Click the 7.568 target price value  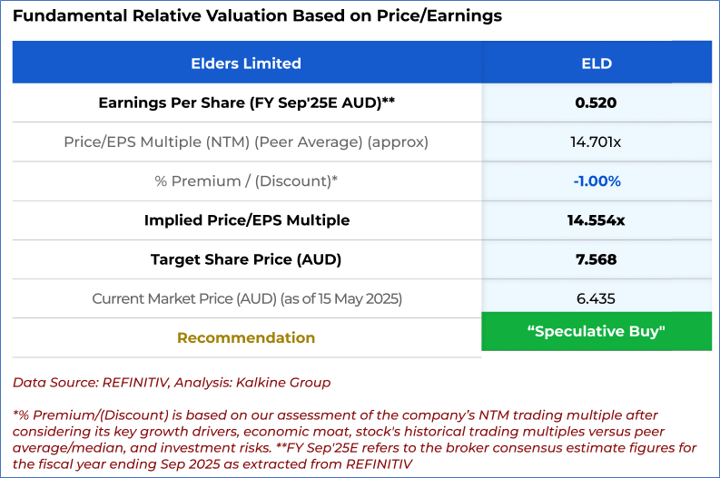[x=597, y=259]
